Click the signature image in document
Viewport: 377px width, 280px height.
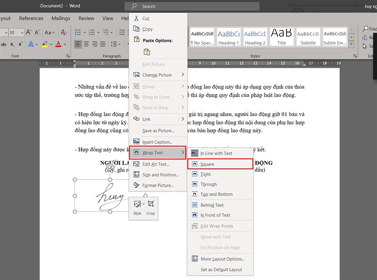[110, 196]
